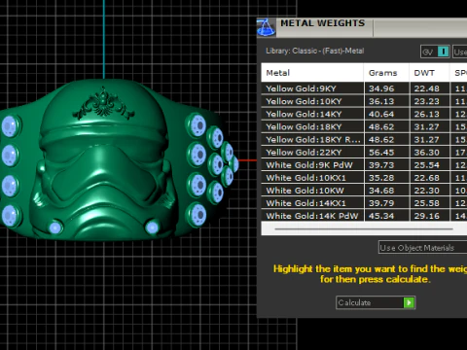Click the Metal column header

(x=312, y=73)
